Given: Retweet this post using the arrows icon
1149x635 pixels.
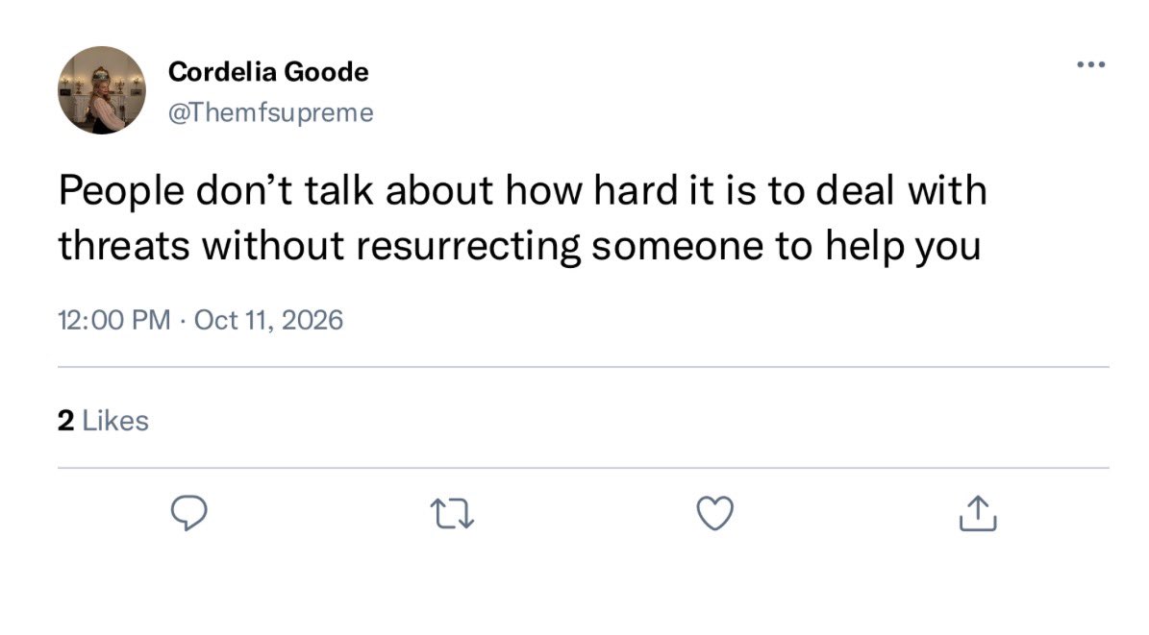Looking at the screenshot, I should tap(452, 513).
